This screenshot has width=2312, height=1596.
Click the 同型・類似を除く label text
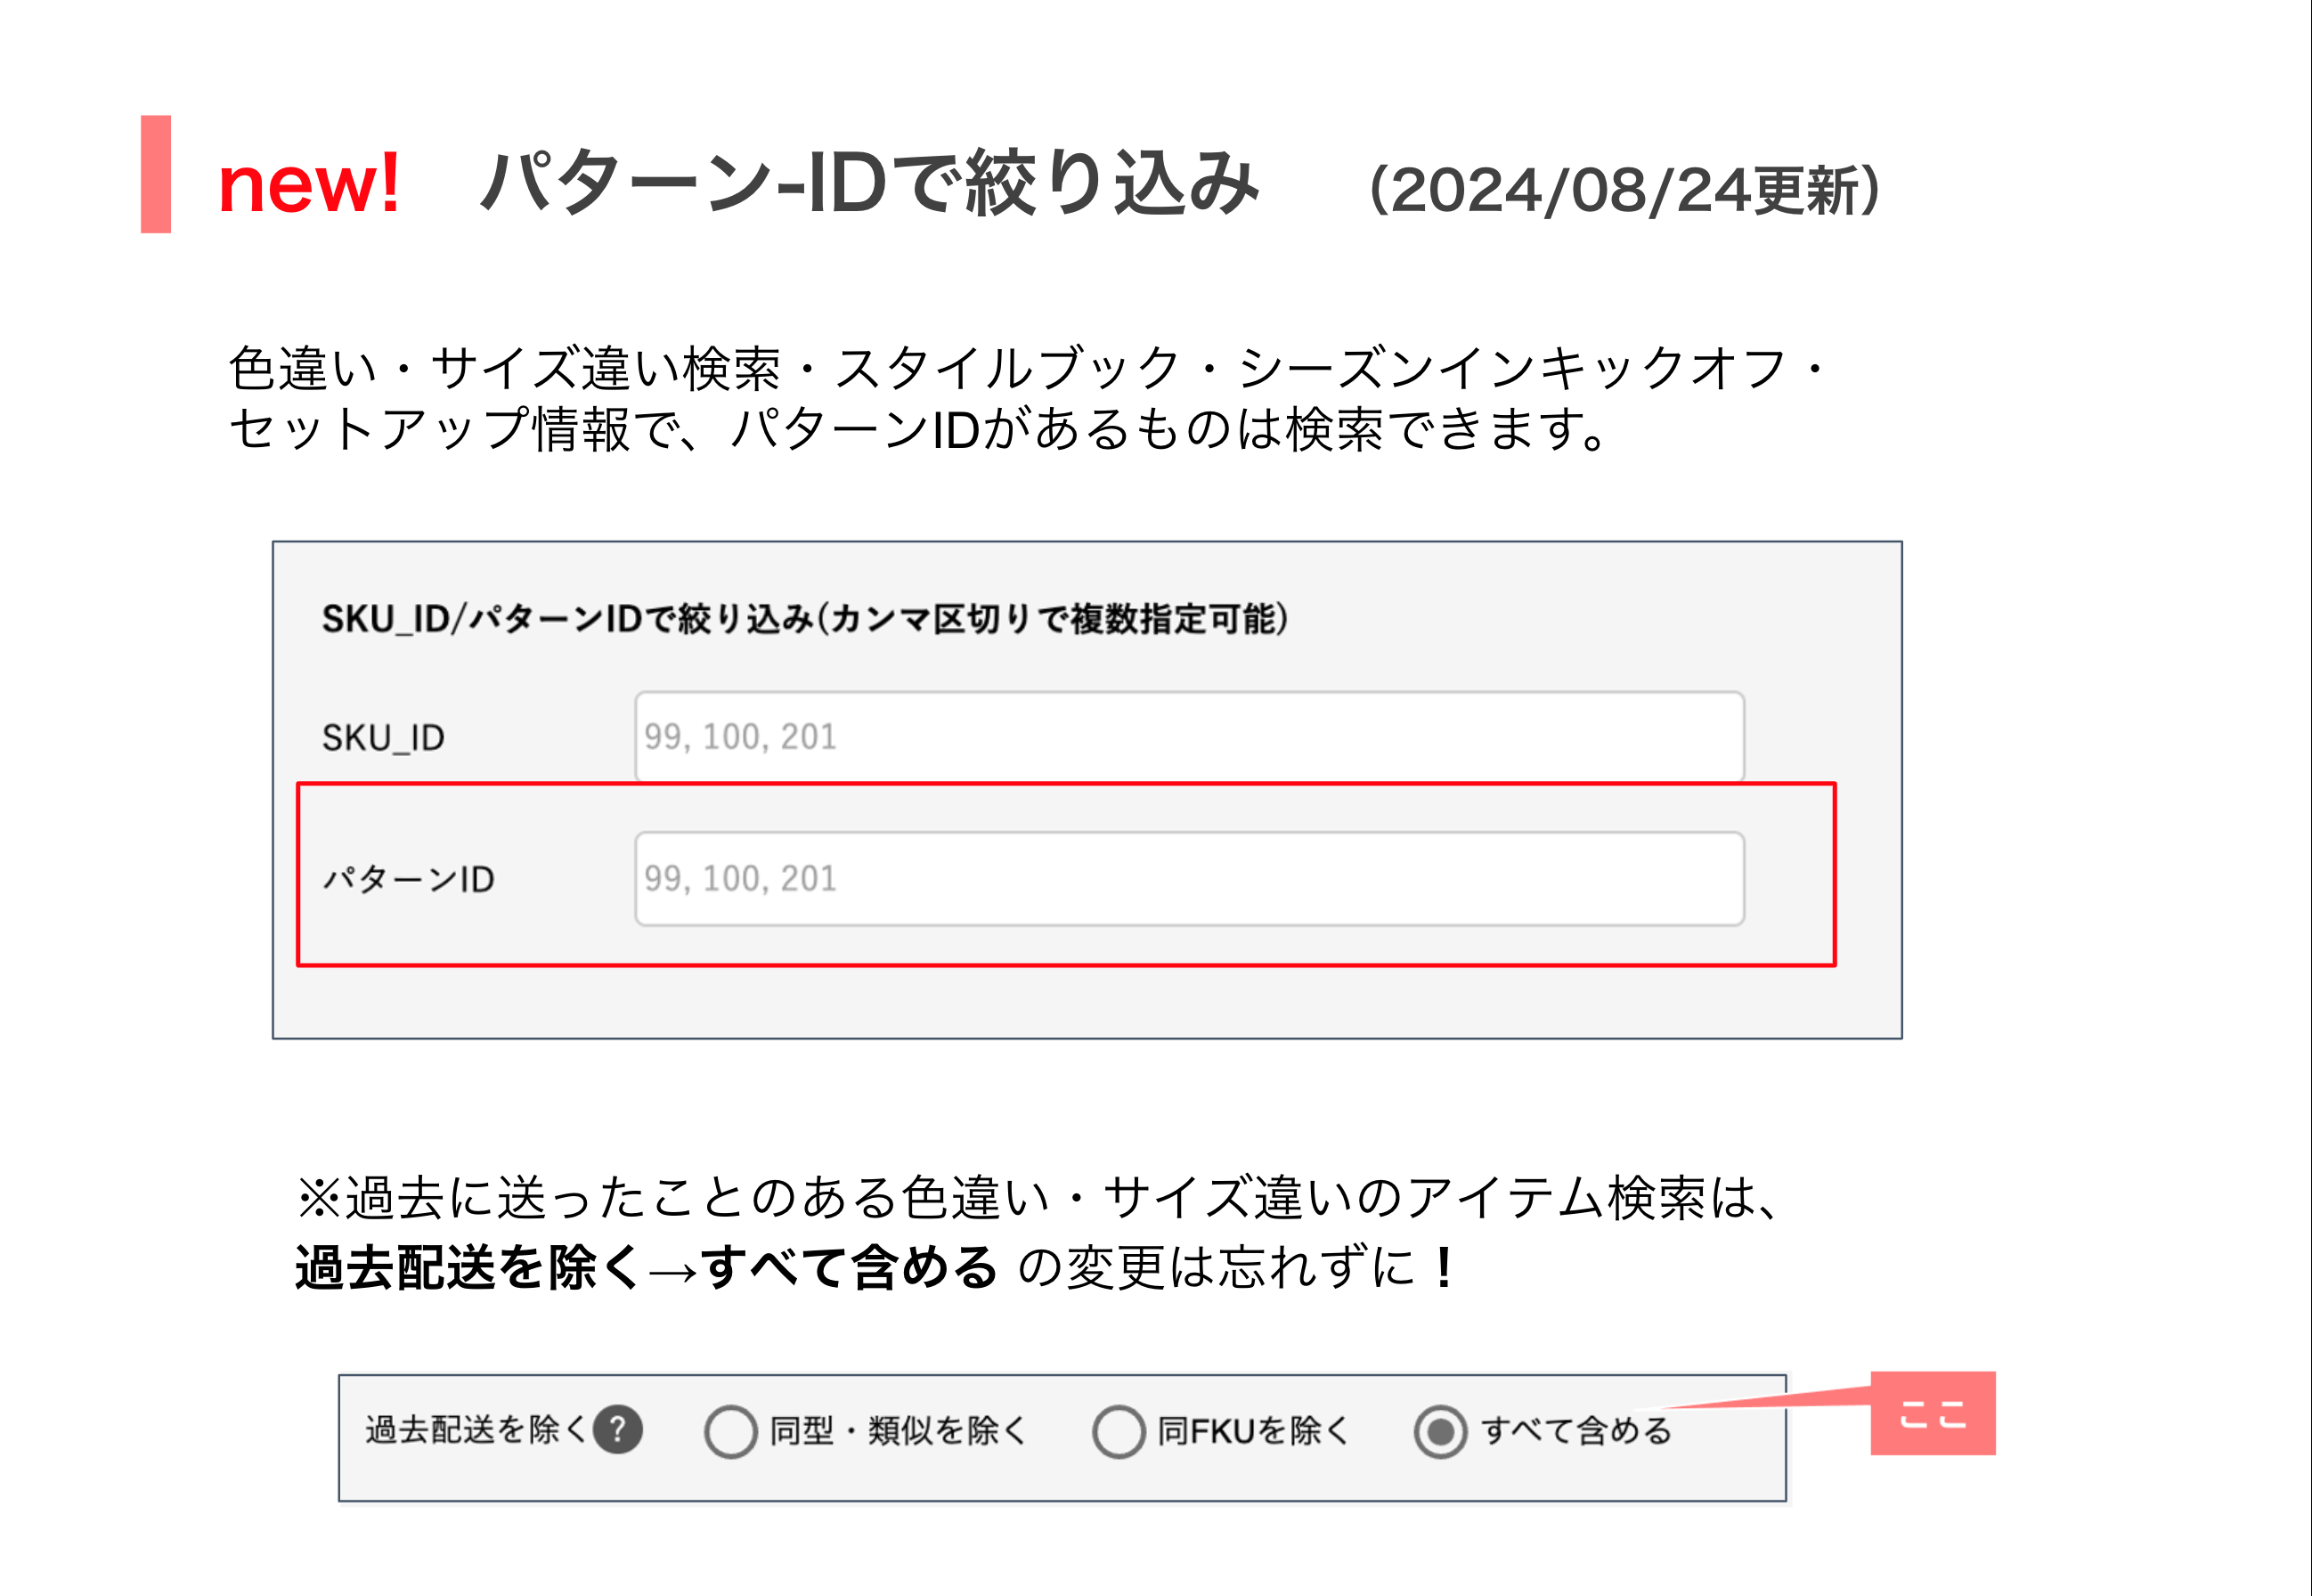pyautogui.click(x=898, y=1430)
